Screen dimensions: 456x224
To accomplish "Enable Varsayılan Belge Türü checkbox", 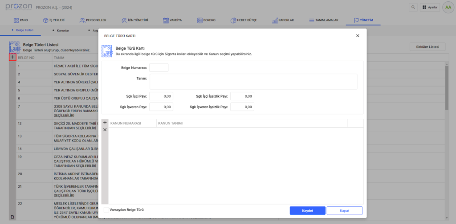I will (x=106, y=210).
